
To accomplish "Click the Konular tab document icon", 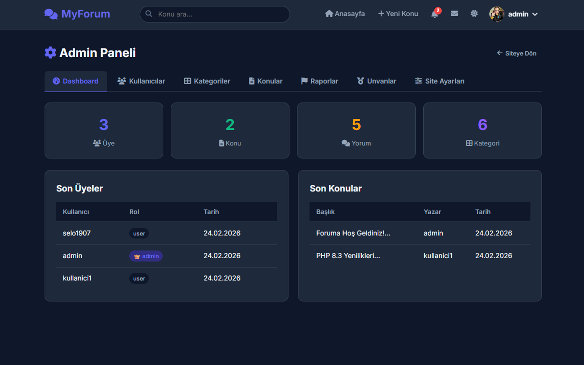I will (x=252, y=81).
